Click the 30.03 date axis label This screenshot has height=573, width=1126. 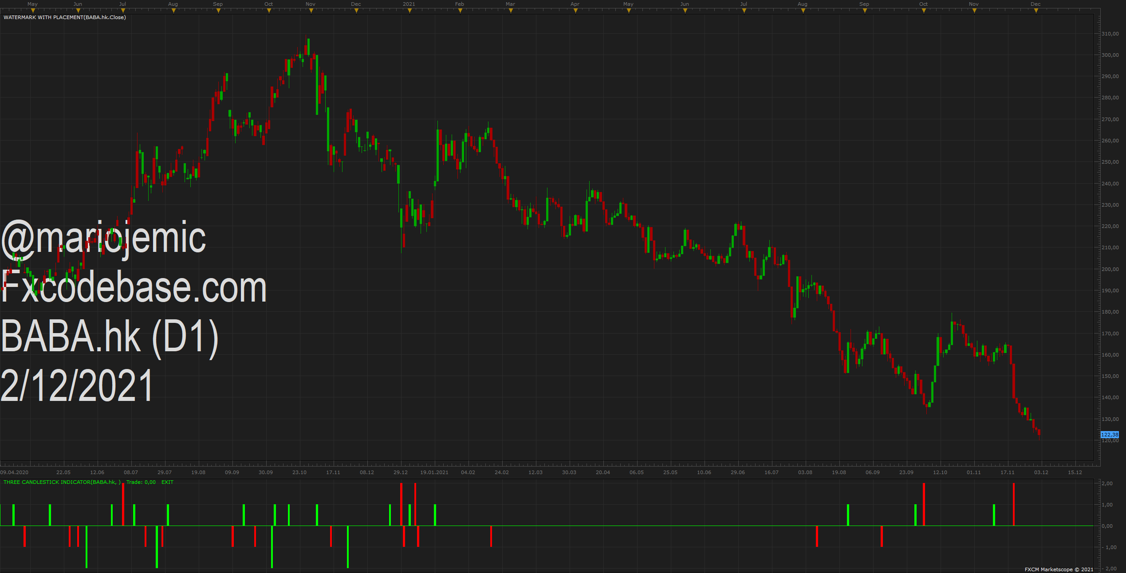(569, 472)
